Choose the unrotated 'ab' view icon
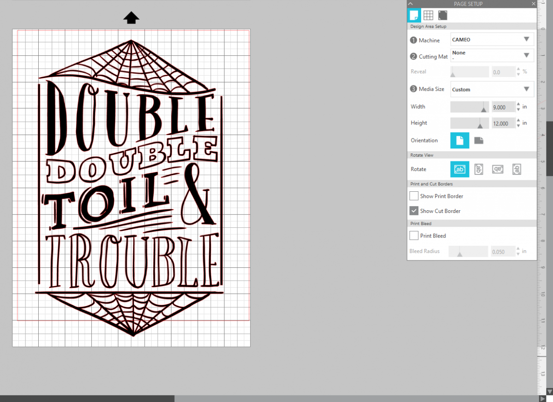The height and width of the screenshot is (402, 553). click(x=459, y=169)
